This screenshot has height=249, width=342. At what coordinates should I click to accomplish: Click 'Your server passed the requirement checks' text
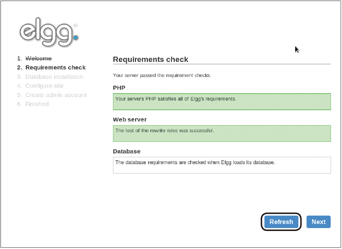click(x=162, y=76)
